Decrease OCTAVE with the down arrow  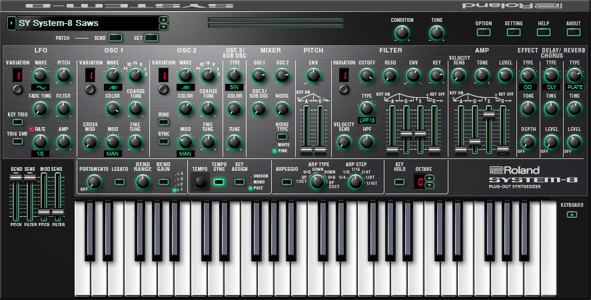(x=429, y=185)
